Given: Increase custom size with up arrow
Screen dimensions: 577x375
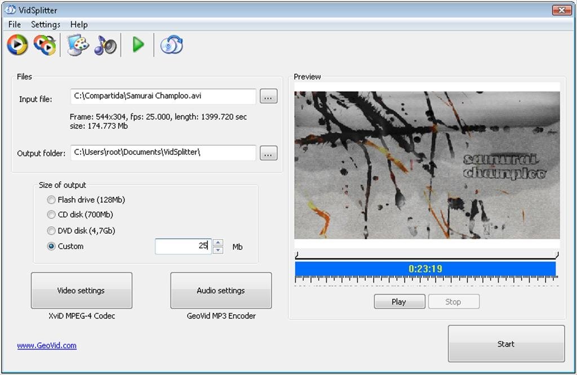Looking at the screenshot, I should (218, 242).
